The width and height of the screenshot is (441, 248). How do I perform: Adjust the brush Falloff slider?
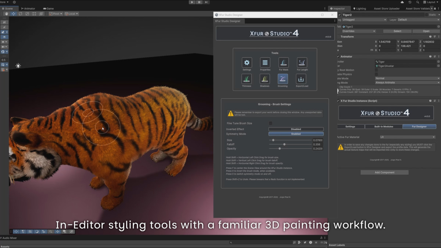tap(290, 144)
